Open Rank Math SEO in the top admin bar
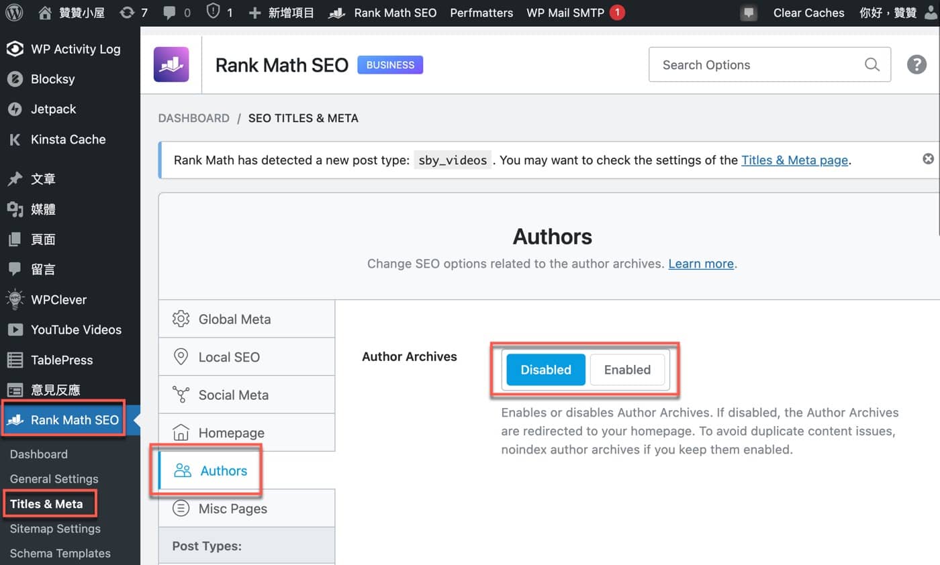The image size is (940, 565). (x=383, y=13)
